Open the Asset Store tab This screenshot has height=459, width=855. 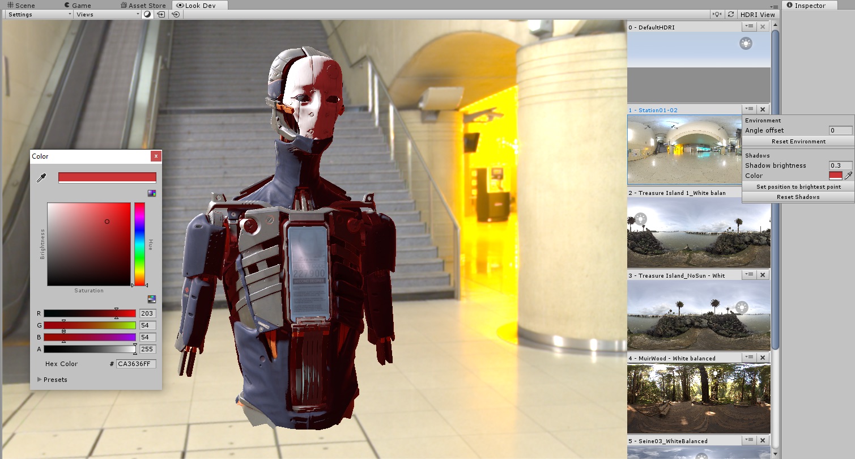[143, 5]
